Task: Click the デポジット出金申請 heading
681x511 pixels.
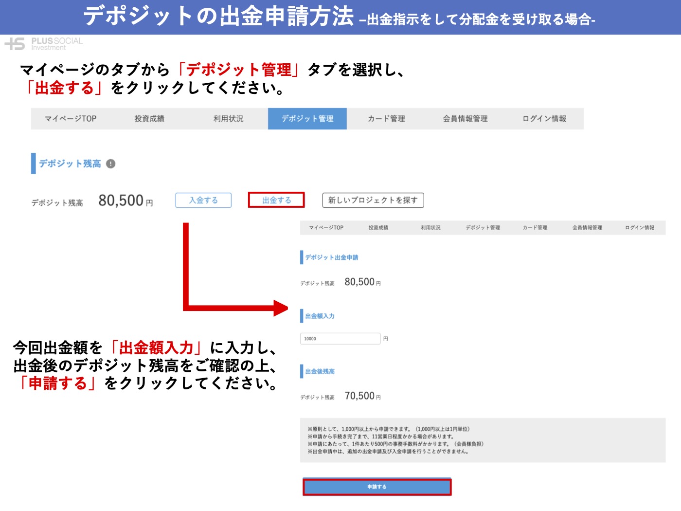Action: click(x=332, y=257)
